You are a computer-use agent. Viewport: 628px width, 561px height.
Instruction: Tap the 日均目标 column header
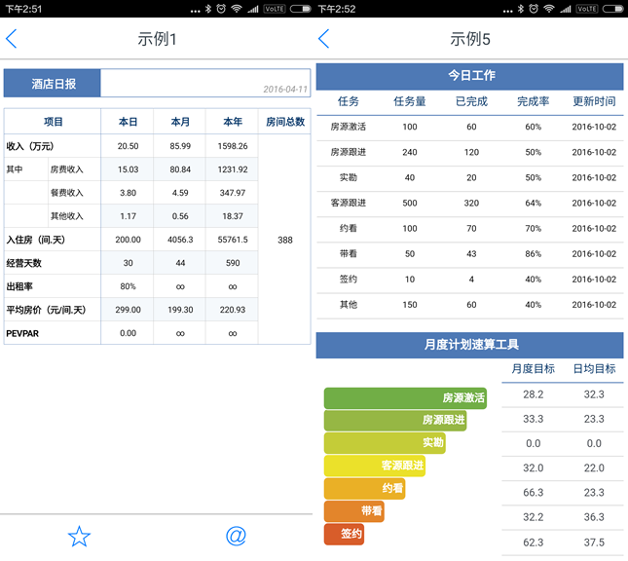point(594,369)
